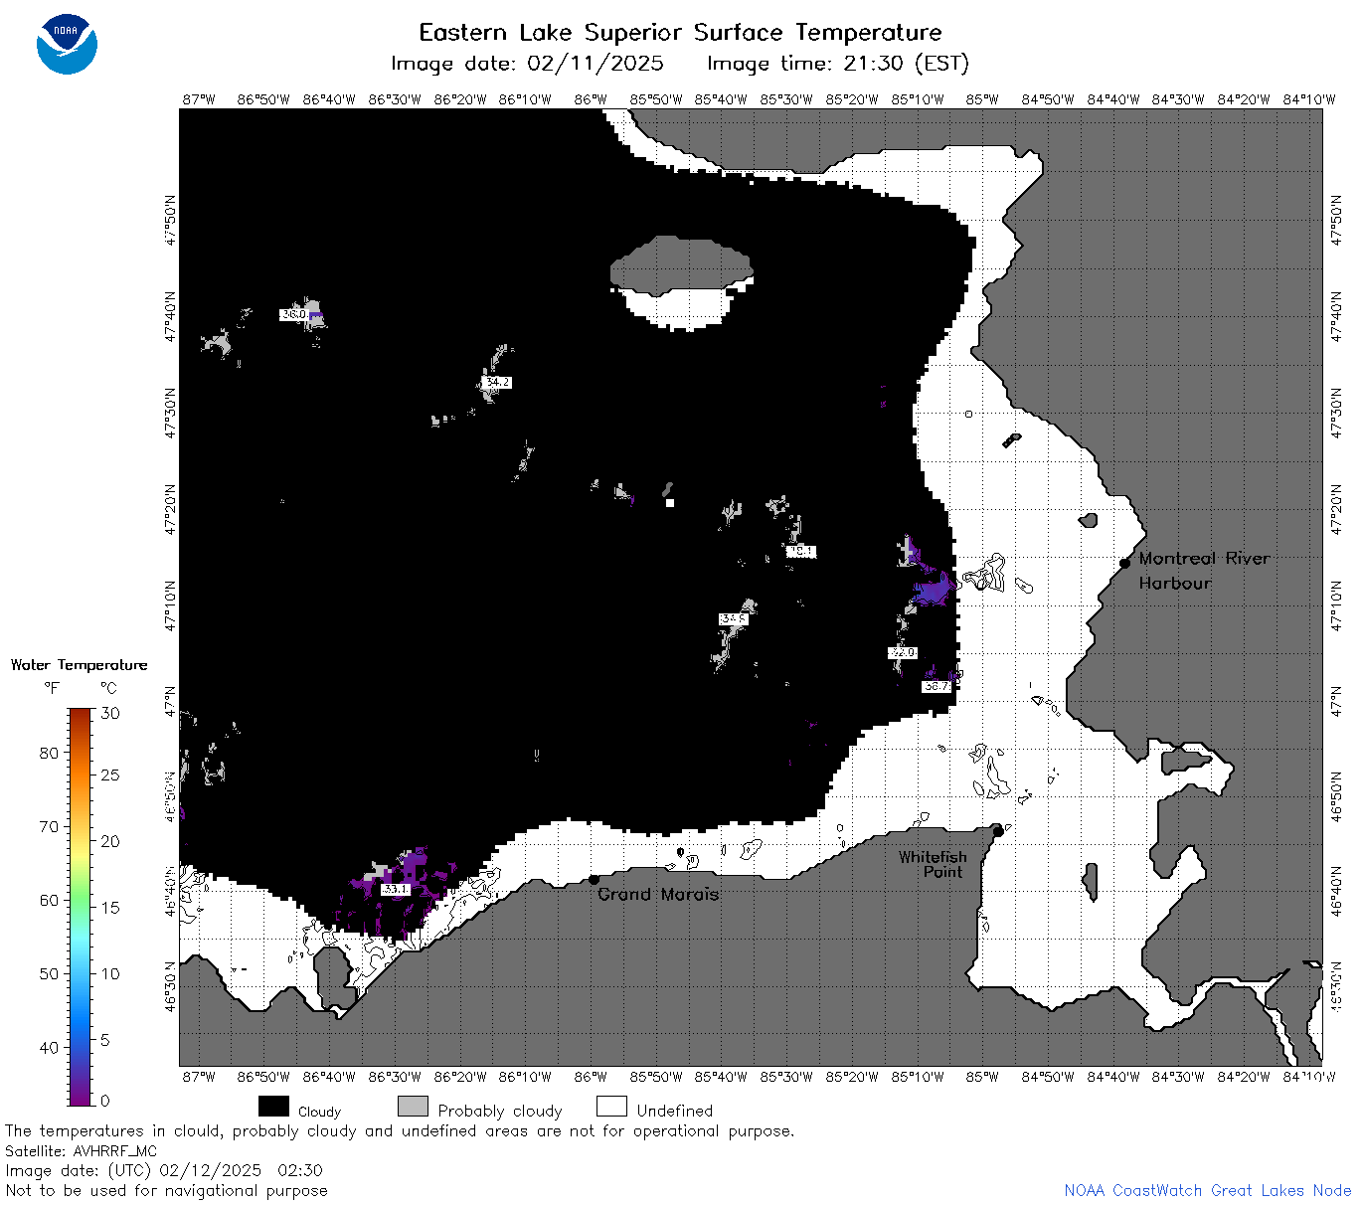Screen dimensions: 1362x1206
Task: Click the 20 Celsius scale tick
Action: tap(110, 841)
